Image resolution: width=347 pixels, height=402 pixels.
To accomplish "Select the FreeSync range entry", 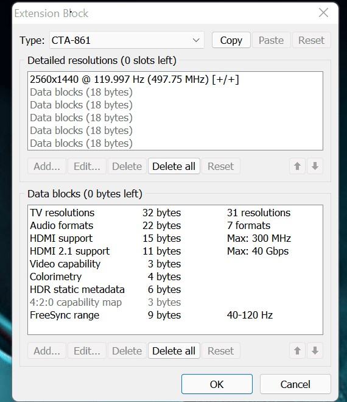I will pos(175,315).
